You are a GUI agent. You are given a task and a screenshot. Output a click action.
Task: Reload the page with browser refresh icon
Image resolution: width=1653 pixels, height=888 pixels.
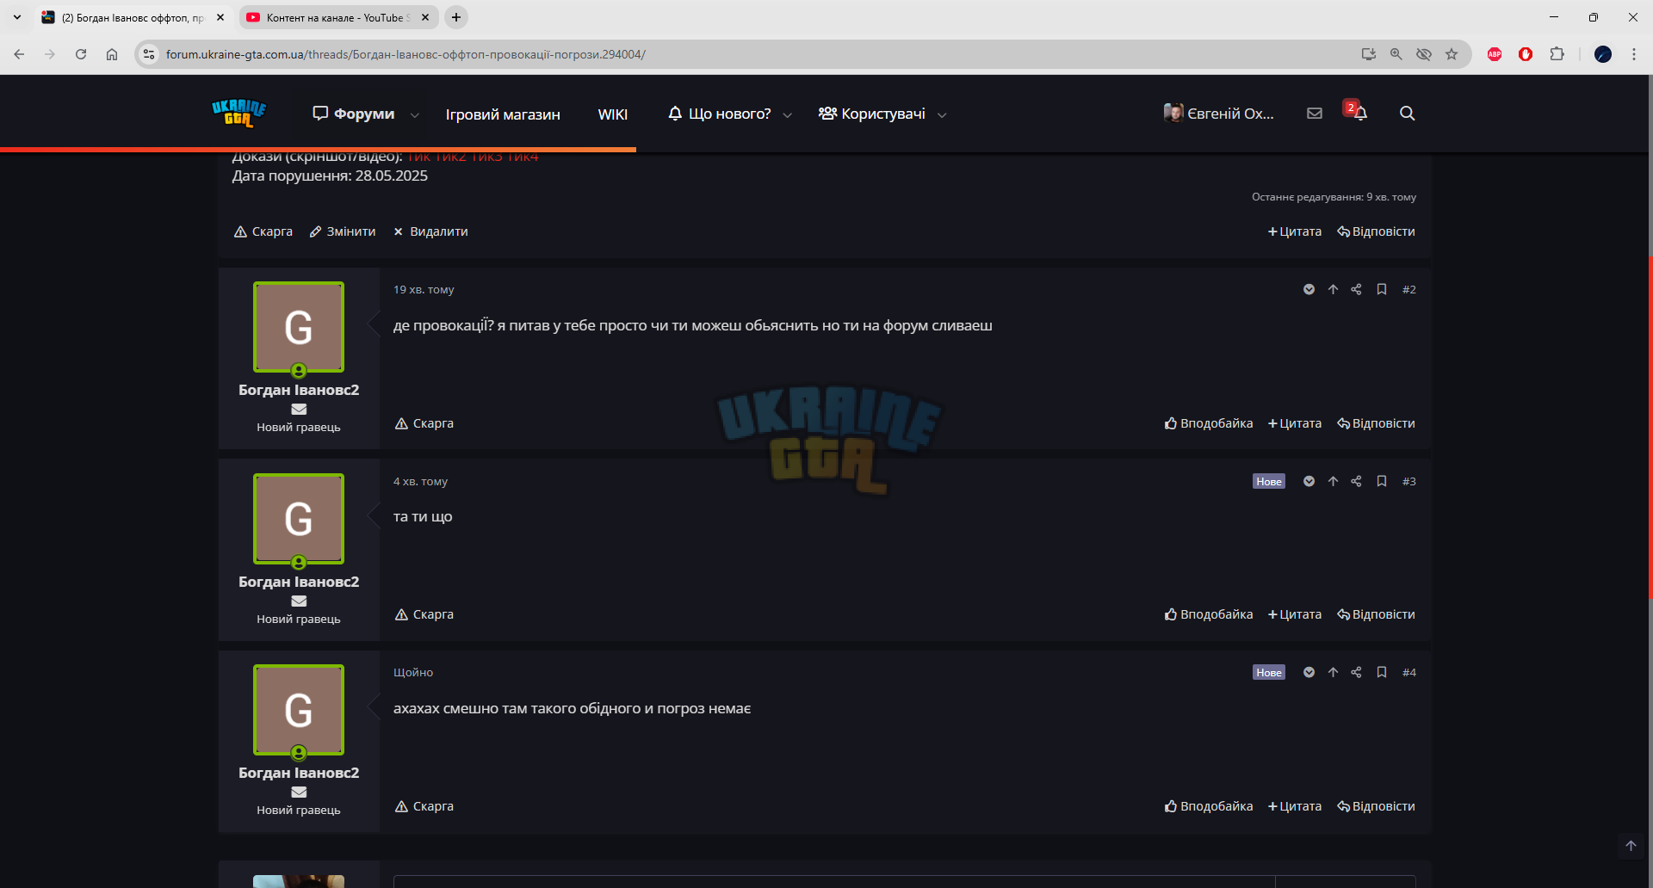pyautogui.click(x=81, y=54)
